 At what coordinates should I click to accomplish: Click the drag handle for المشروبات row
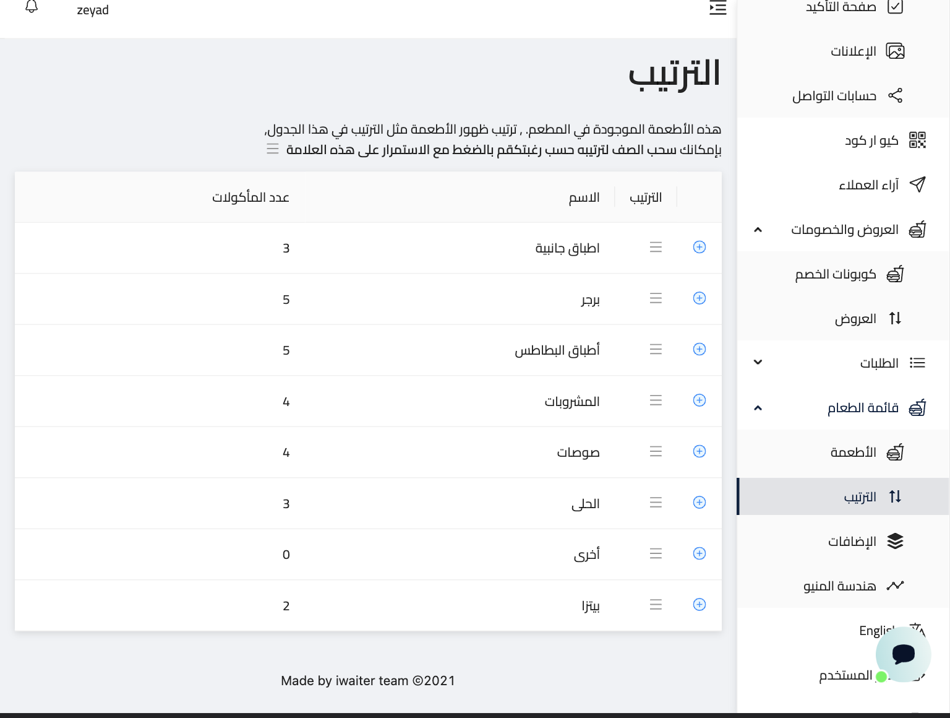point(656,400)
